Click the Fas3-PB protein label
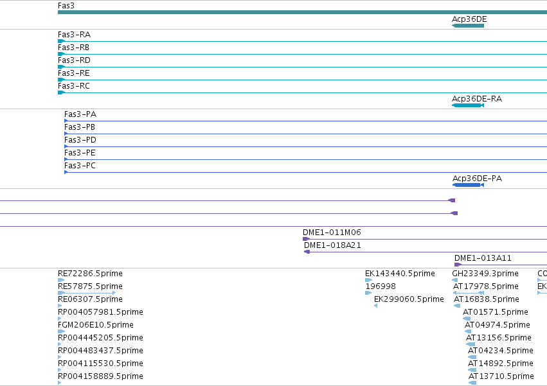Screen dimensions: 547x386 pyautogui.click(x=80, y=127)
